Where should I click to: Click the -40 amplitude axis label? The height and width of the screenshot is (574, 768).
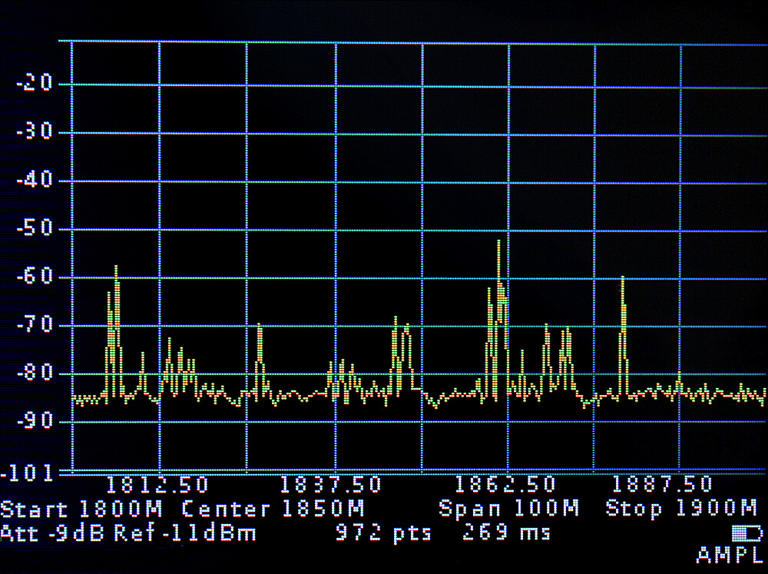tap(34, 179)
